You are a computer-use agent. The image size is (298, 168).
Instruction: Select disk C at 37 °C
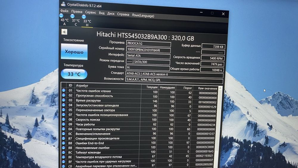(x=76, y=20)
